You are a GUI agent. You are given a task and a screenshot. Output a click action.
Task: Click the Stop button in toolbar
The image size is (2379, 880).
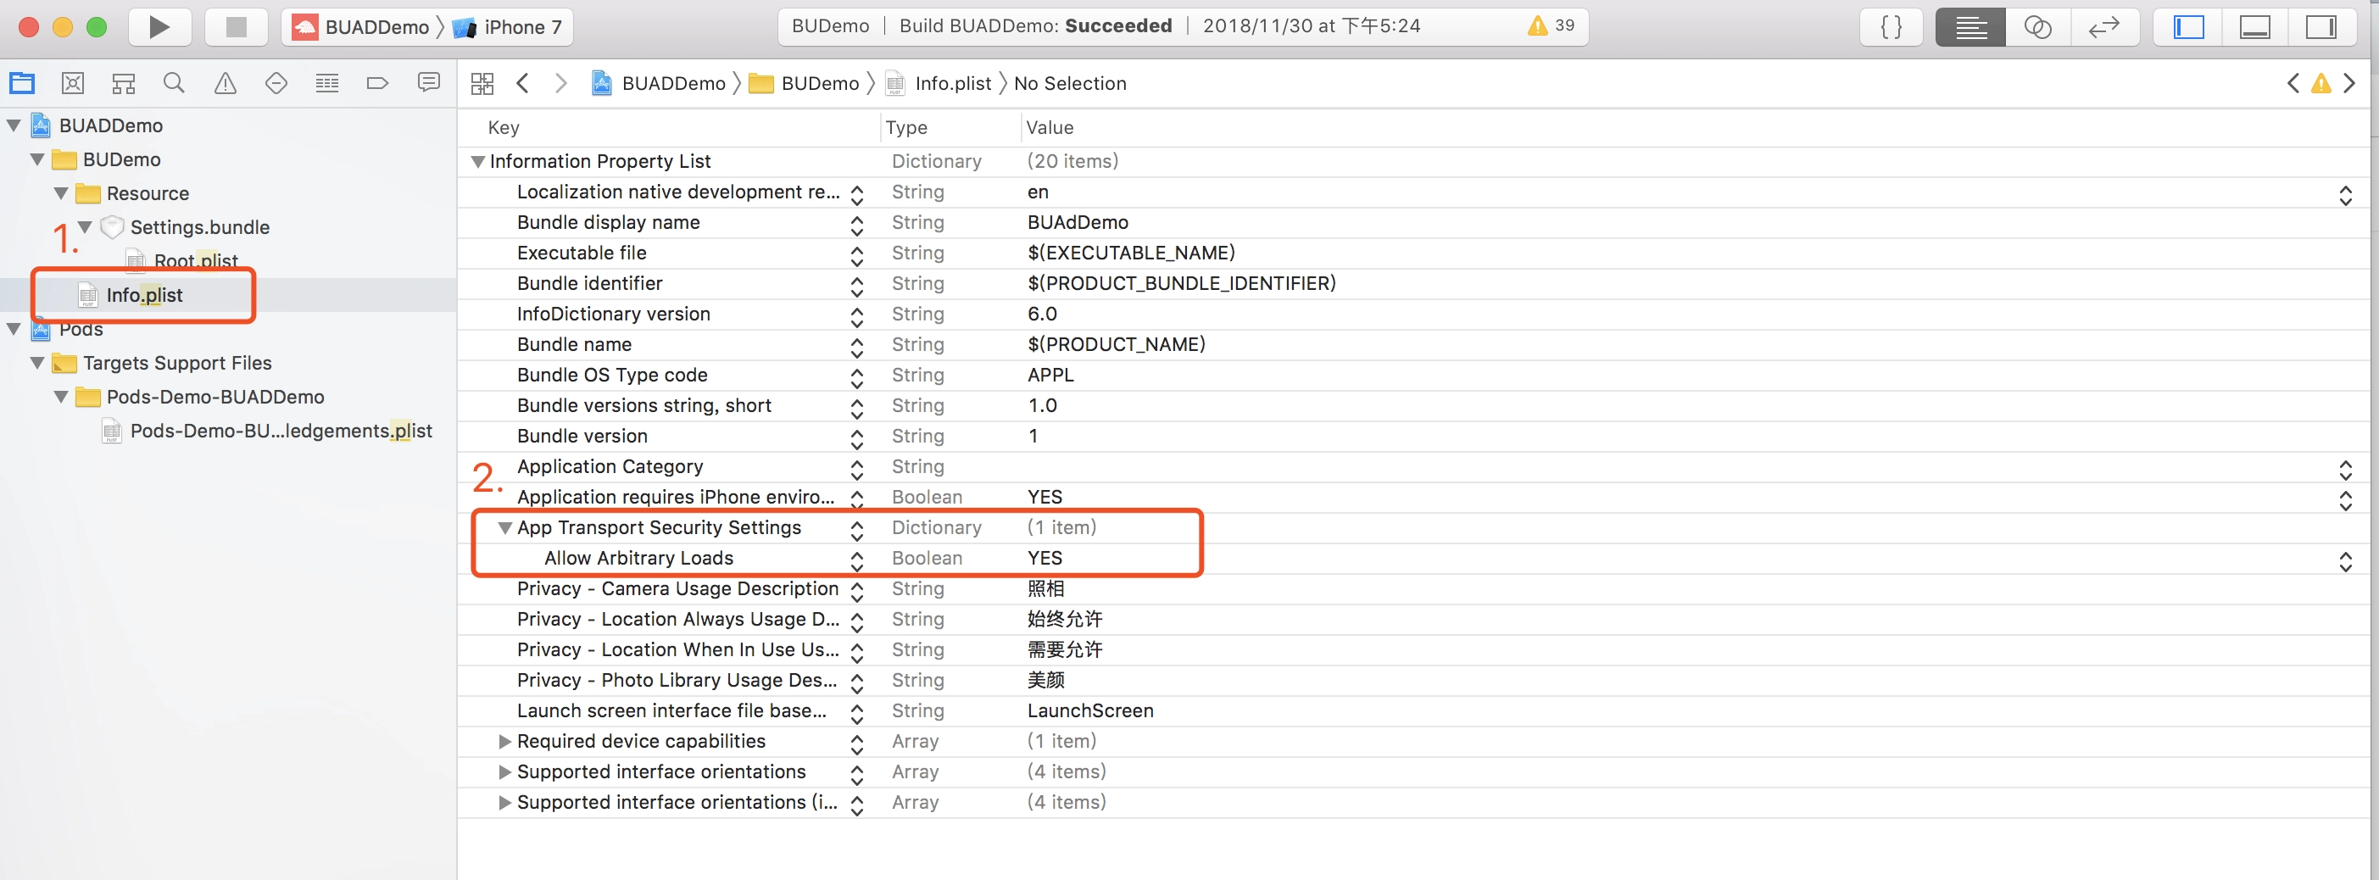[236, 27]
